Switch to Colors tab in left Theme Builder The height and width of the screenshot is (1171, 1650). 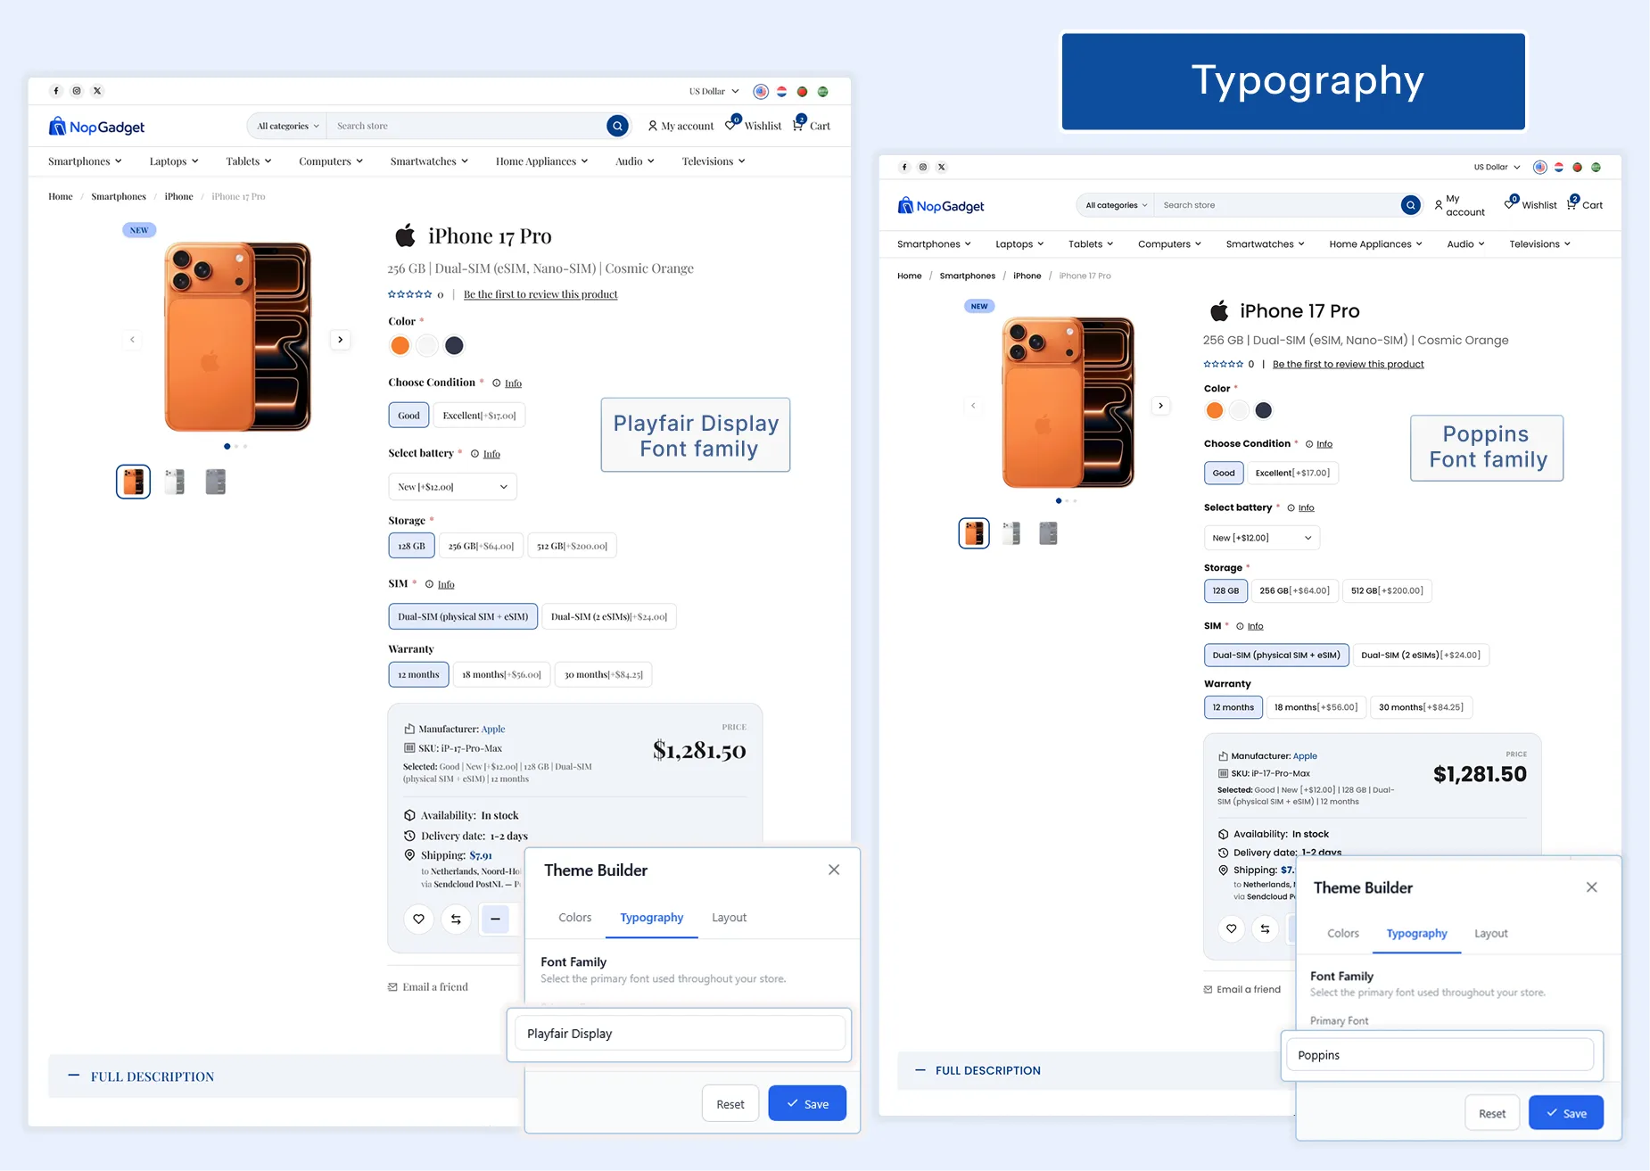574,918
